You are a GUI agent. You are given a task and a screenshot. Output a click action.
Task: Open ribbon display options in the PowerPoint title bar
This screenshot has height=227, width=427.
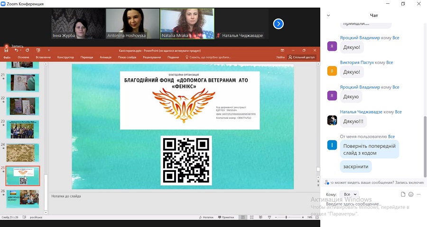click(x=282, y=50)
